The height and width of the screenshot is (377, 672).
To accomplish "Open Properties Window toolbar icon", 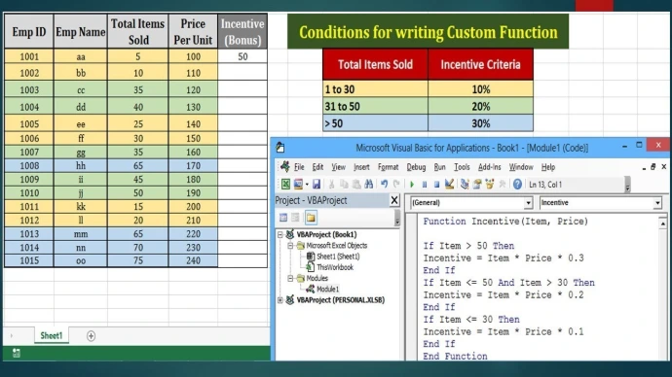I will coord(477,185).
